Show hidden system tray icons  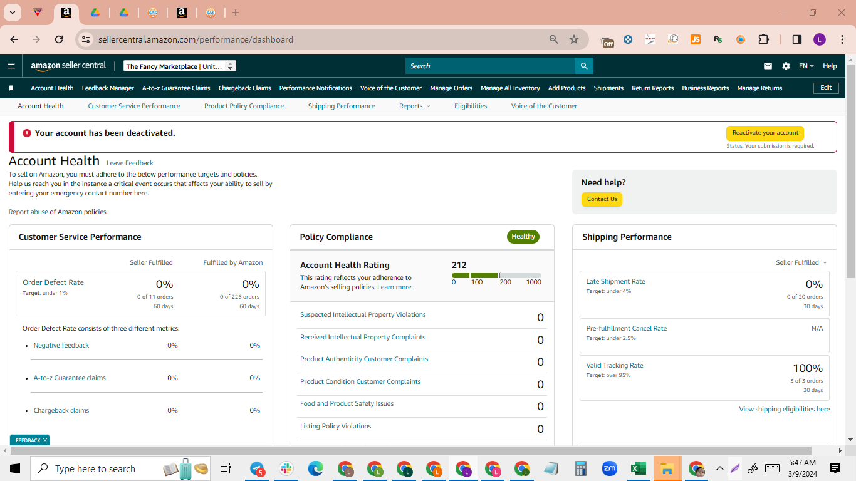pyautogui.click(x=719, y=468)
